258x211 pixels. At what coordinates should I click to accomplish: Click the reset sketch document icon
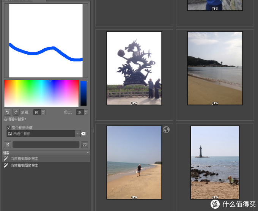pyautogui.click(x=8, y=145)
